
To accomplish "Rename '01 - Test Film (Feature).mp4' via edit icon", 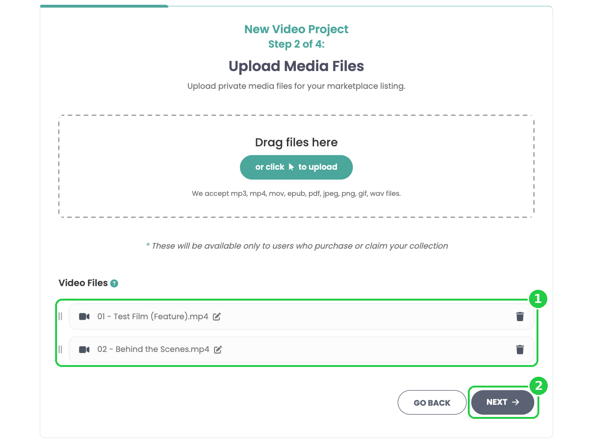I will (217, 316).
